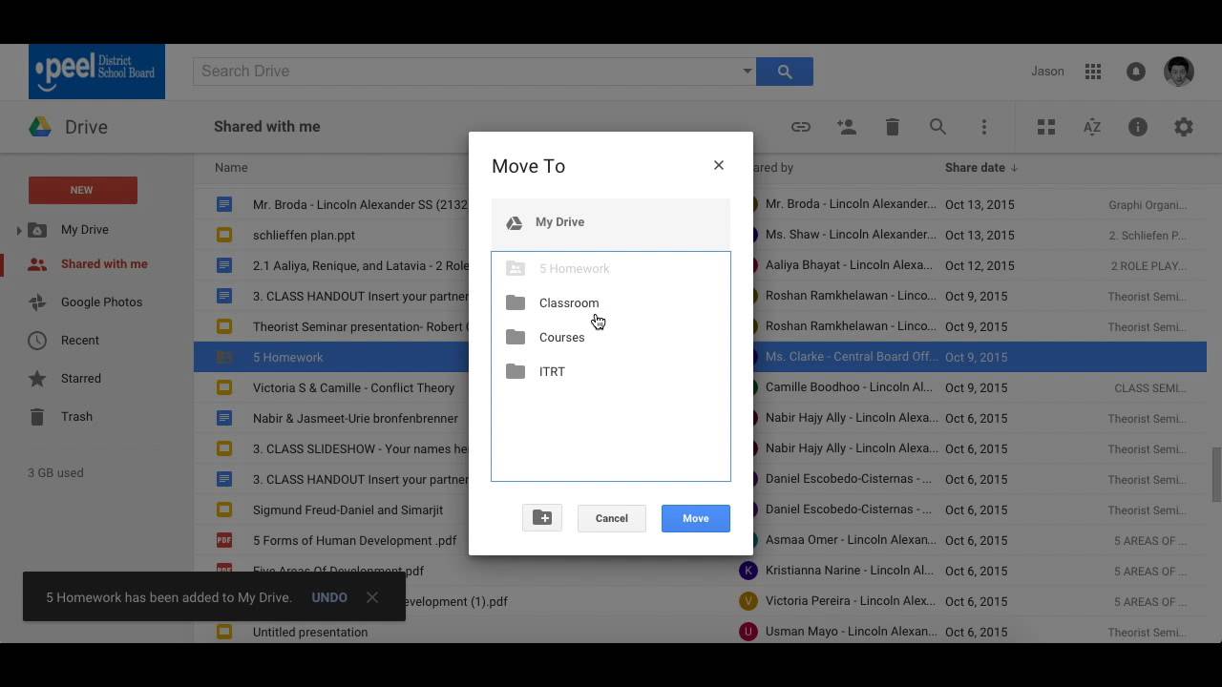Select the ITRT folder in dialog
Viewport: 1222px width, 687px height.
pos(611,372)
